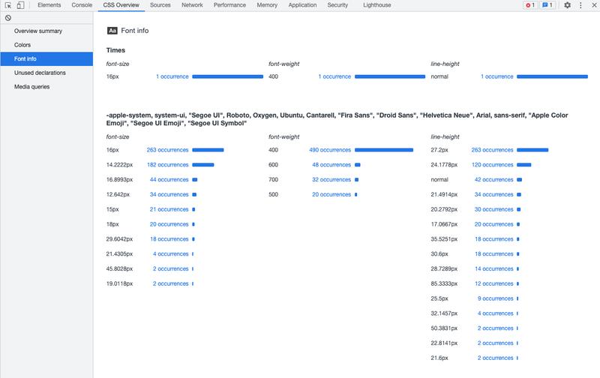Open 48 occurrences for font-weight 600

pyautogui.click(x=331, y=165)
